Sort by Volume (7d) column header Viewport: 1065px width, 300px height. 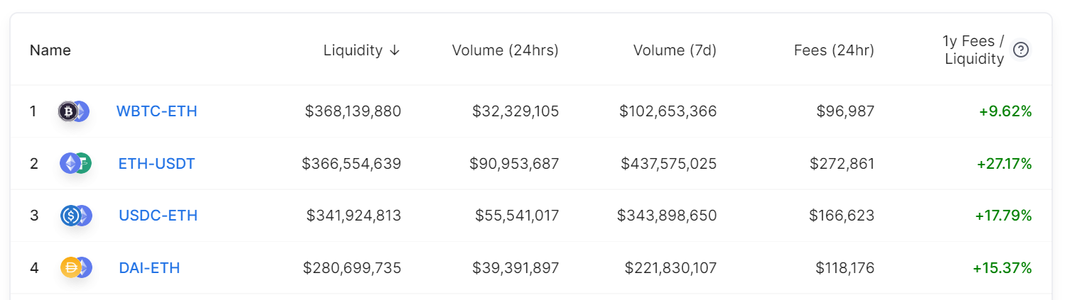click(675, 50)
